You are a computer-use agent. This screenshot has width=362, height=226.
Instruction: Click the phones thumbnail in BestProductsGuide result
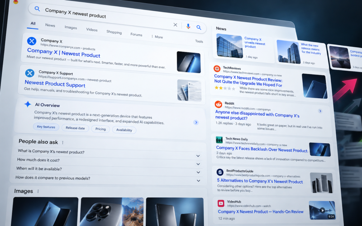[x=321, y=183]
